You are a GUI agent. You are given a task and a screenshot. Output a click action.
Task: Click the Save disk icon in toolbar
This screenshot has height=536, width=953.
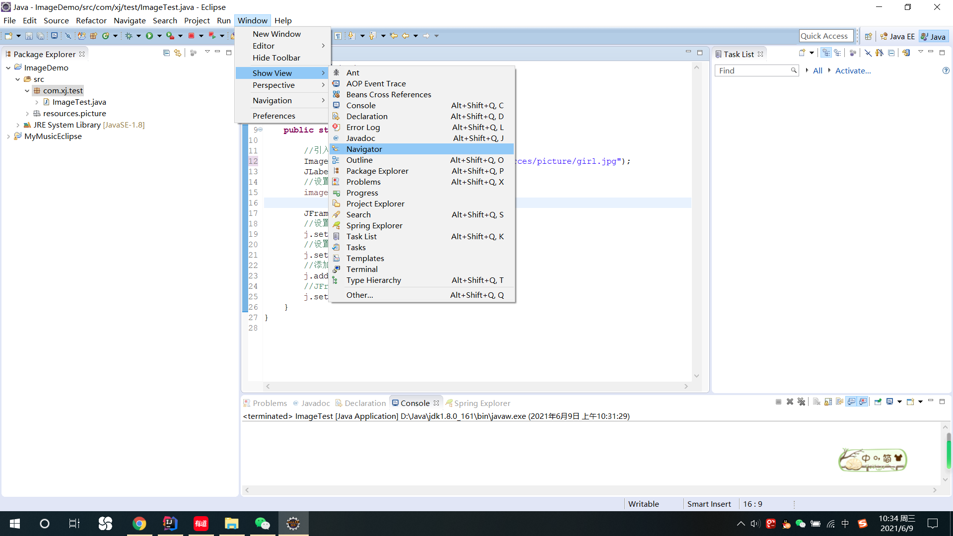pos(29,36)
